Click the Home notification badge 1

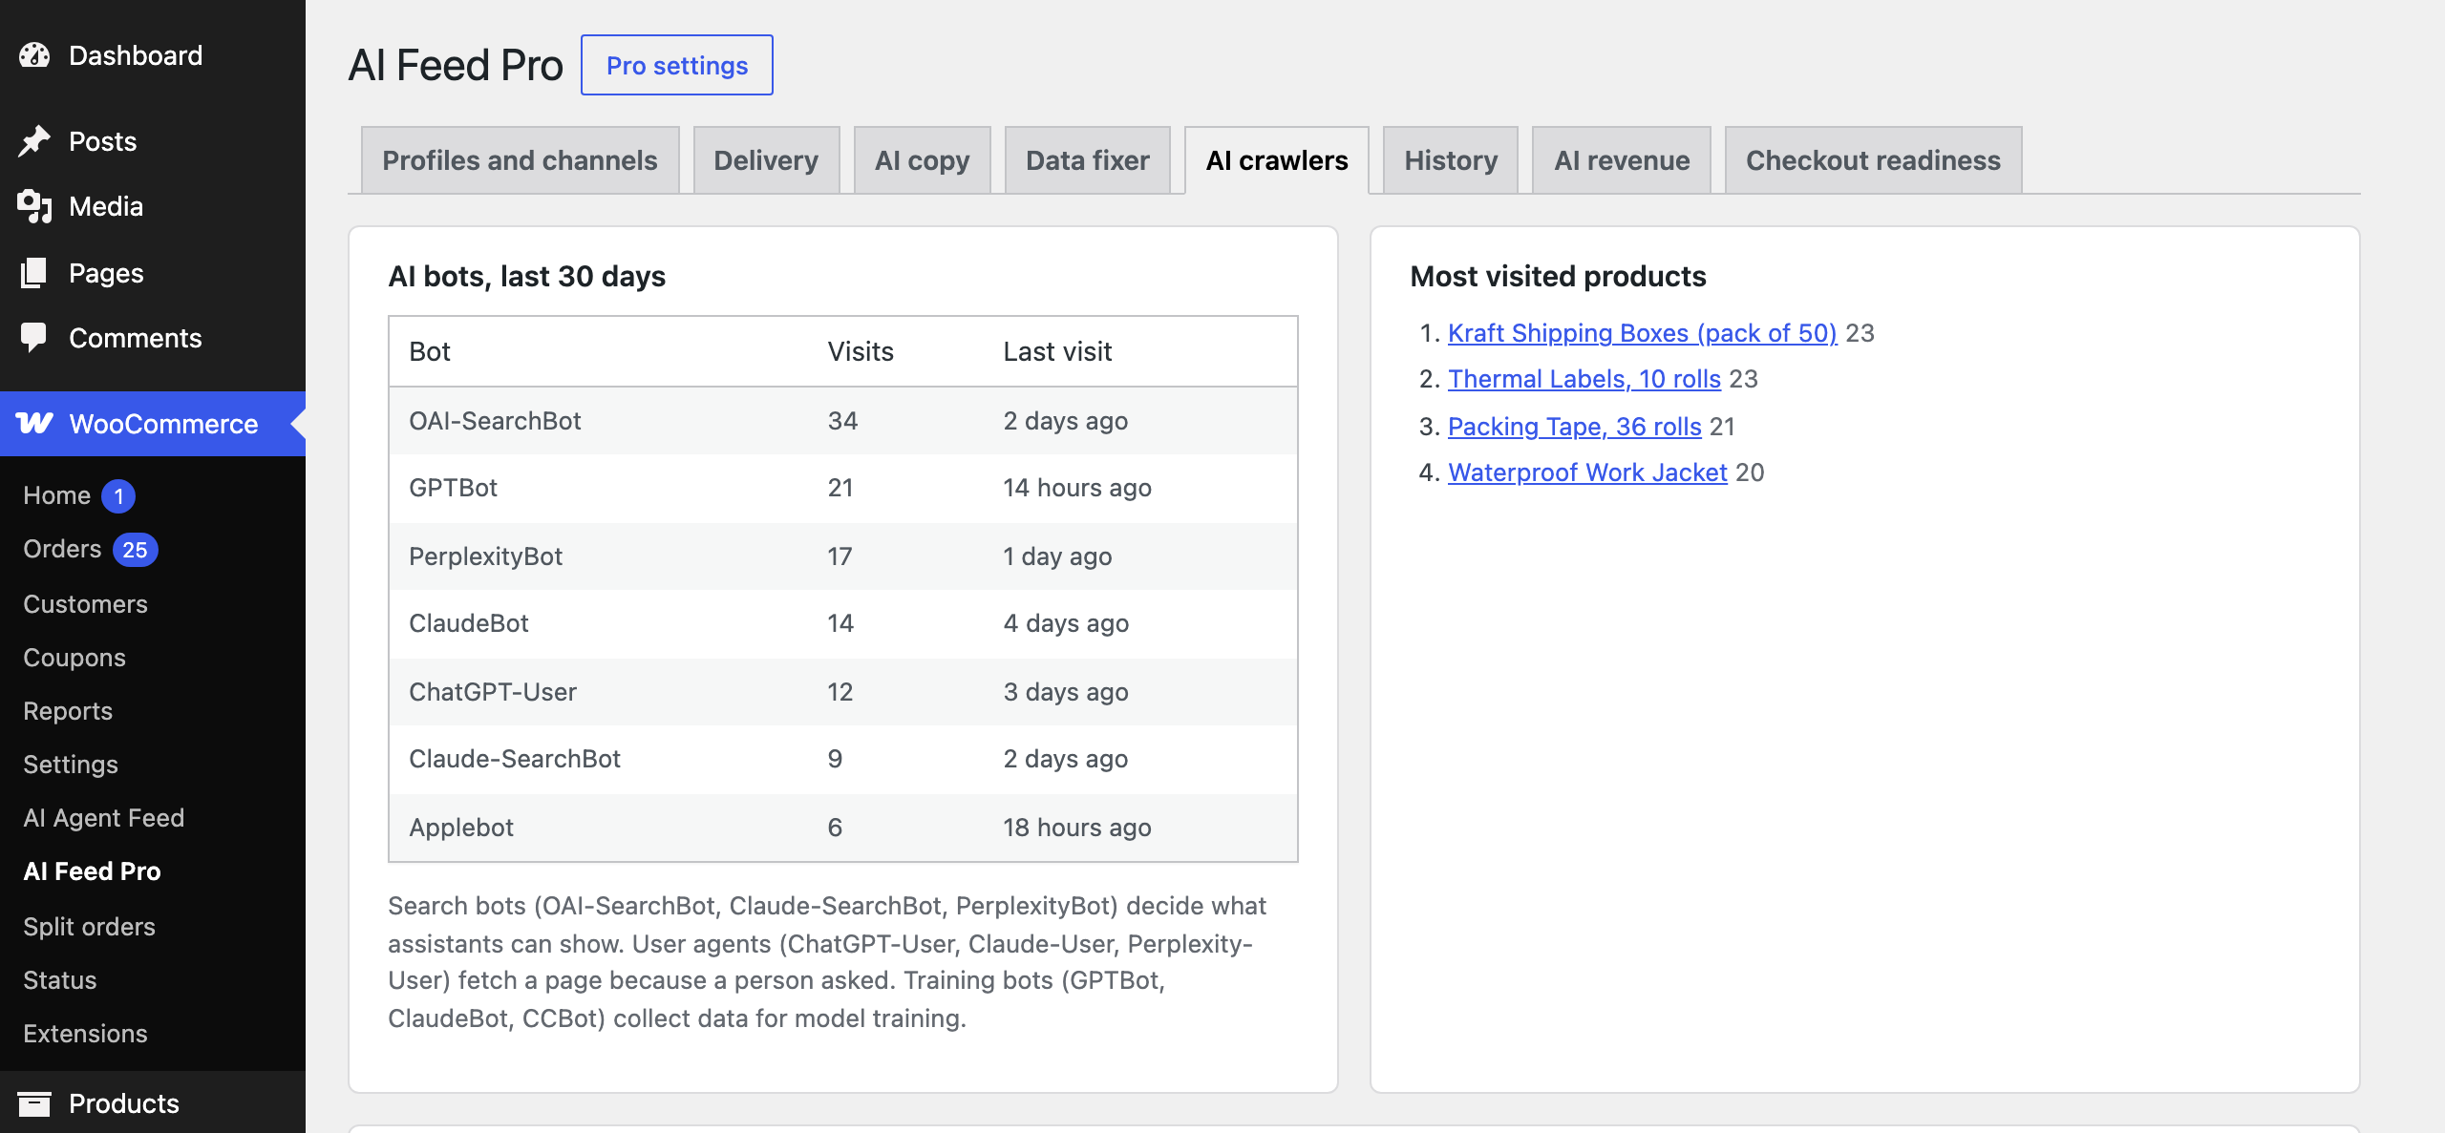(x=118, y=496)
